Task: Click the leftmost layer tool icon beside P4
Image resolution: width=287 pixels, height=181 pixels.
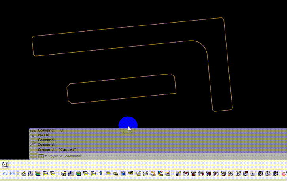Action: click(x=23, y=173)
